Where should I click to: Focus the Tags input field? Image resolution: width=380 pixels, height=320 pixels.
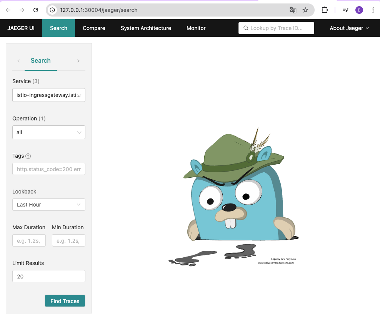point(49,169)
